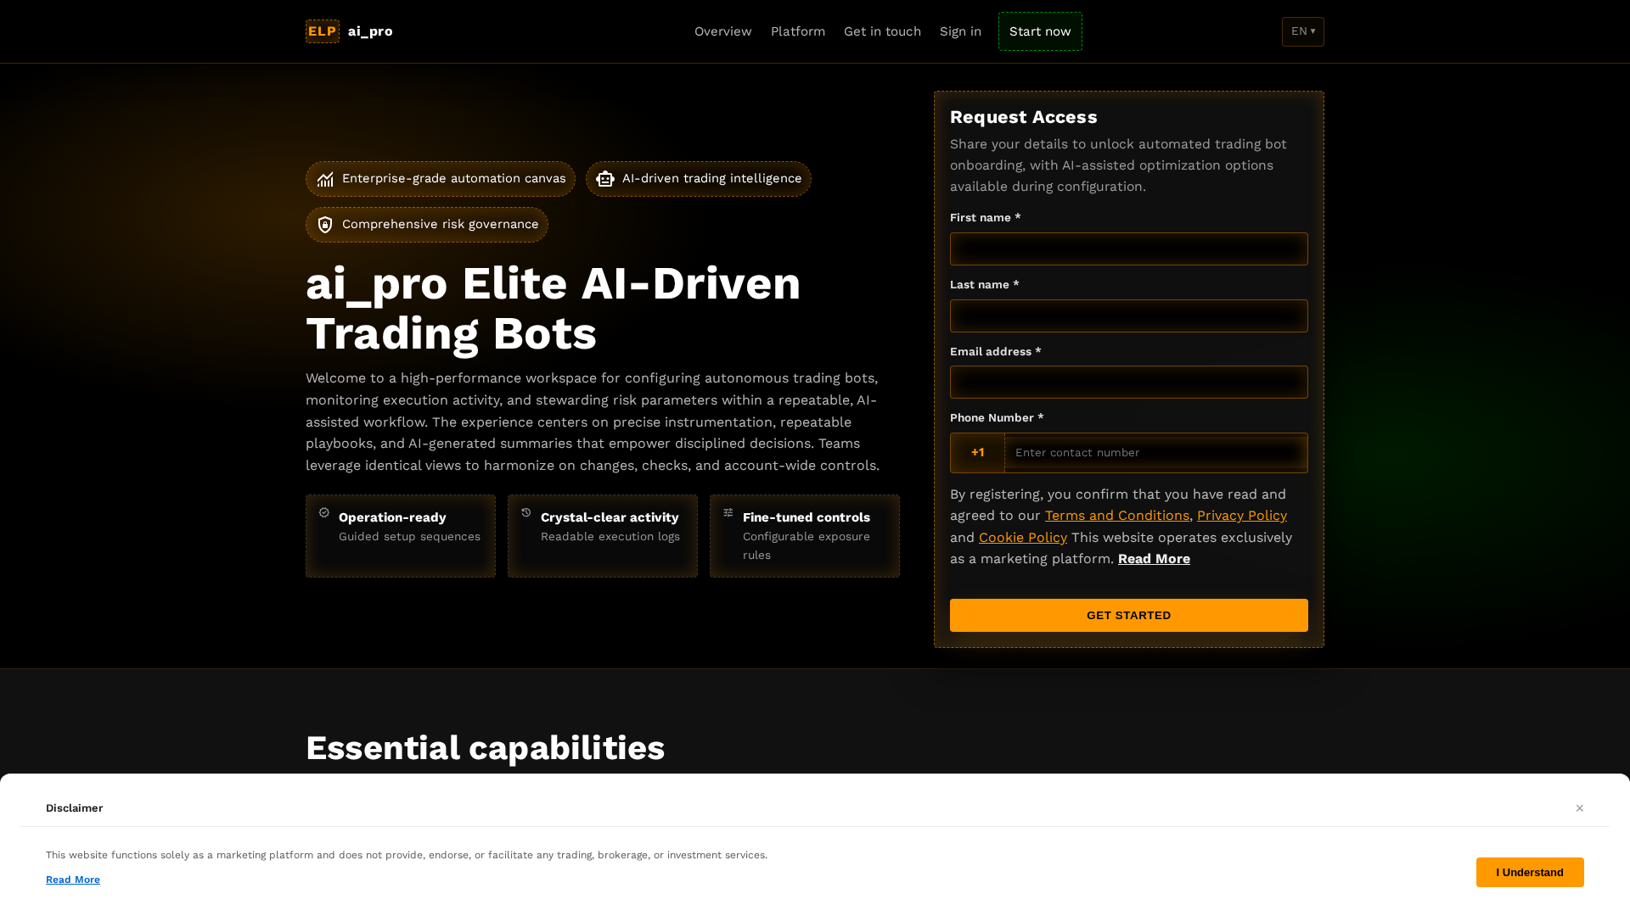Click the AI-driven trading intelligence pill
Image resolution: width=1630 pixels, height=916 pixels.
tap(699, 179)
